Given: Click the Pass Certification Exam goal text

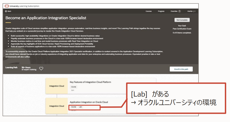Looking at the screenshot, I should pyautogui.click(x=182, y=29).
